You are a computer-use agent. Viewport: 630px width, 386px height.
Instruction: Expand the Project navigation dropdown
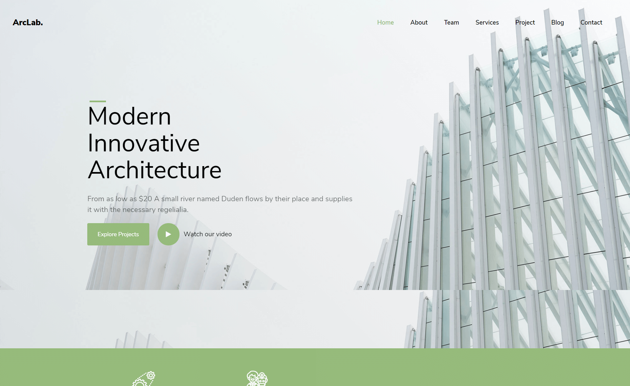click(x=525, y=23)
